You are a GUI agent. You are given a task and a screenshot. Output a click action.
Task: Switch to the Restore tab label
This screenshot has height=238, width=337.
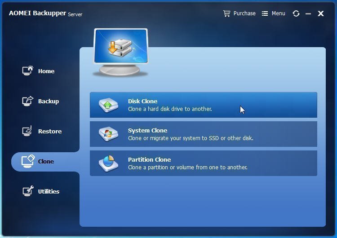(x=50, y=131)
